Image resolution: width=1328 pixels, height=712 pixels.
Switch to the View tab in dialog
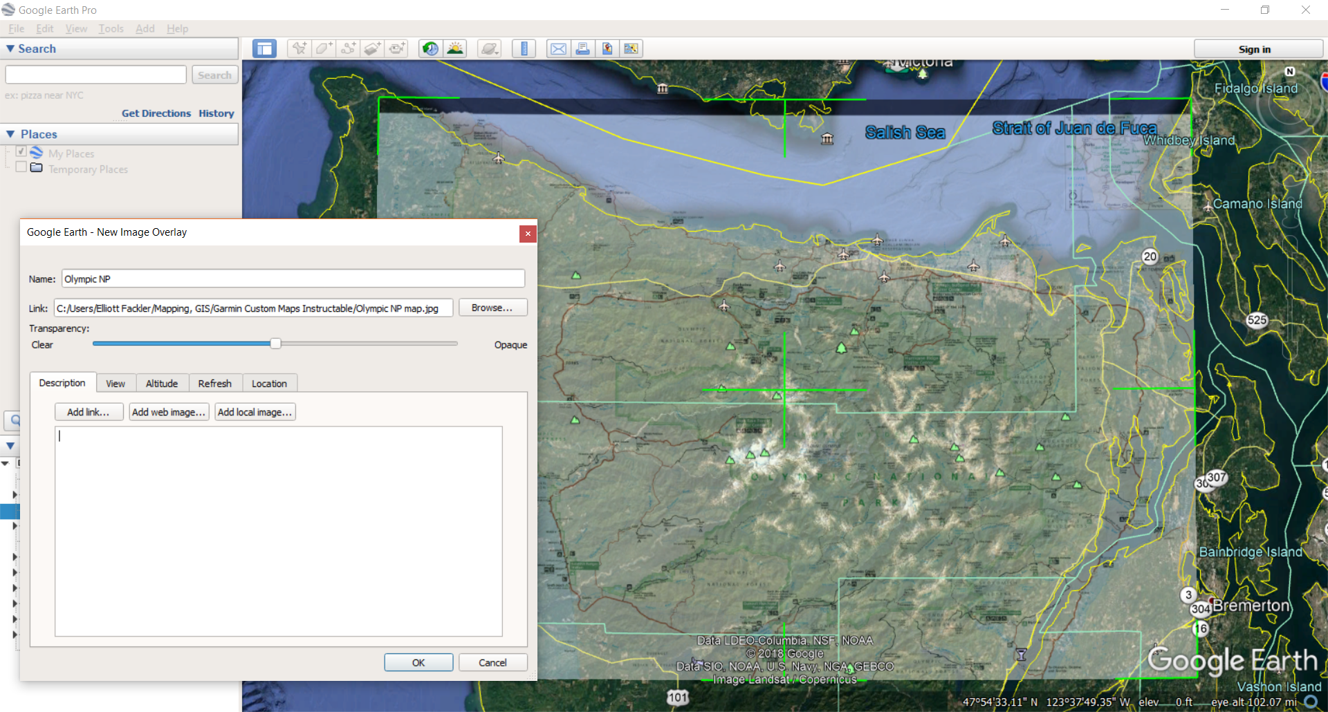pyautogui.click(x=116, y=384)
